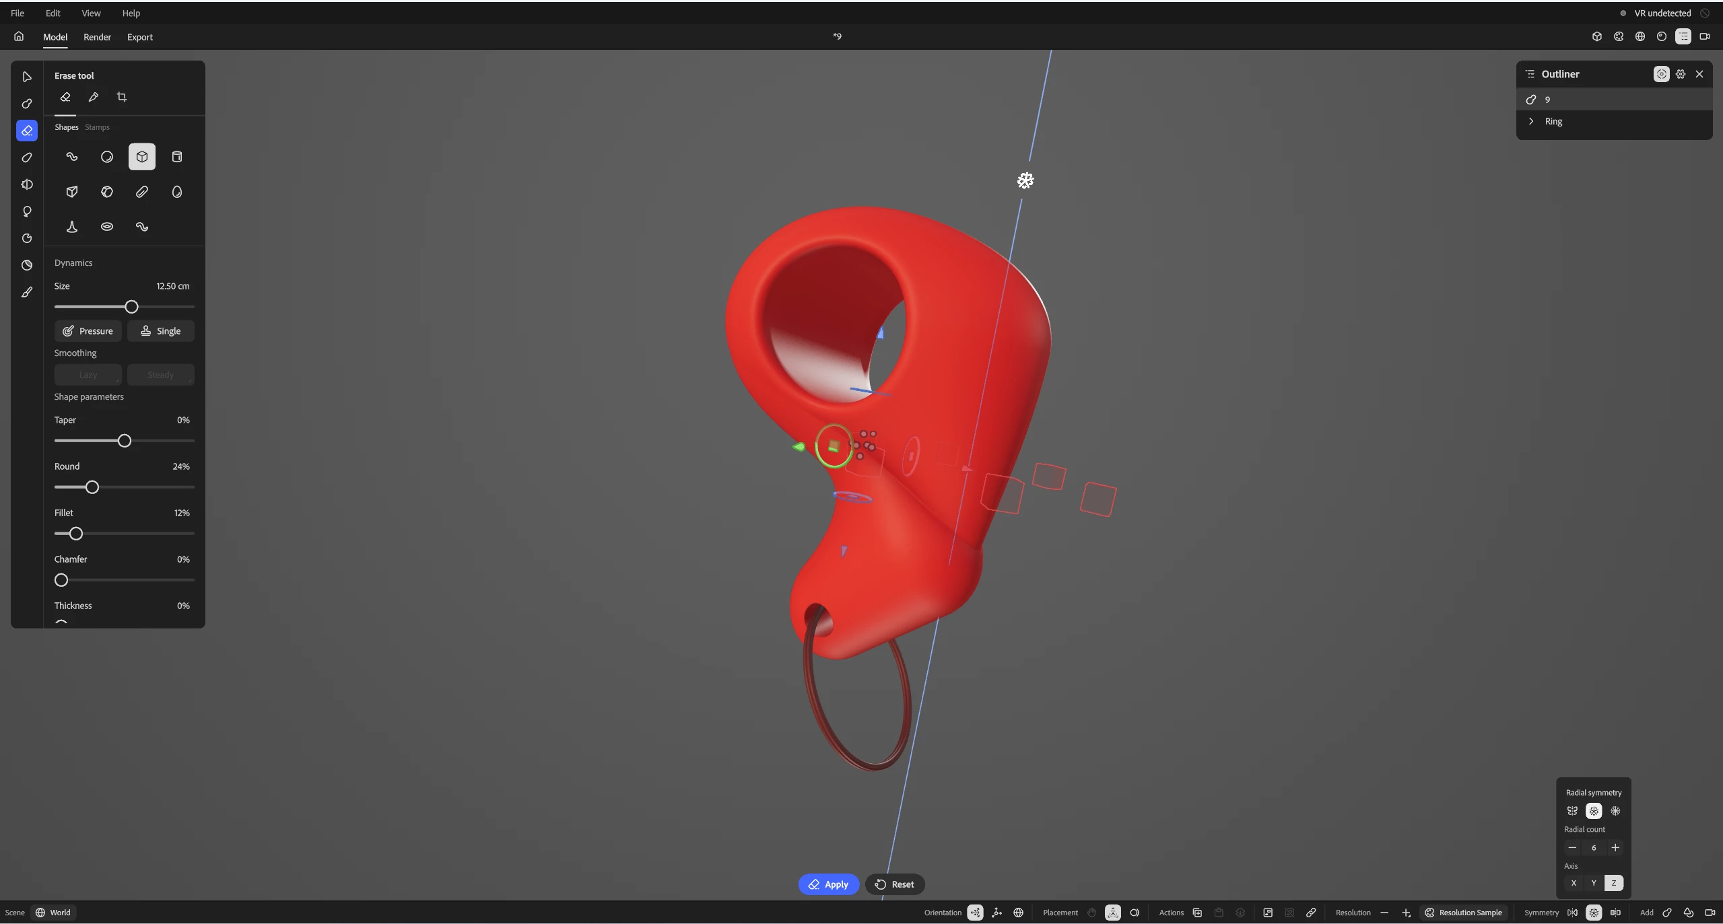Select the Clay tool in left toolbar

click(x=27, y=104)
